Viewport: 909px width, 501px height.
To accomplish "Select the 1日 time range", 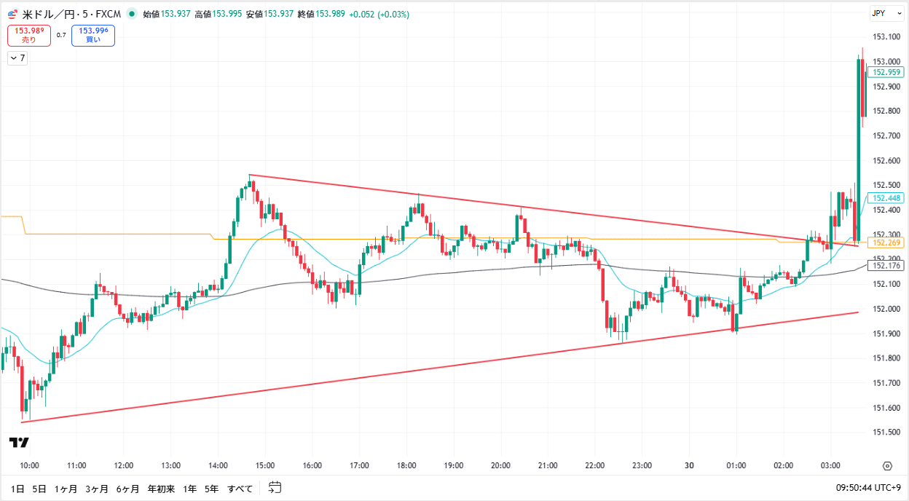I will click(x=16, y=489).
